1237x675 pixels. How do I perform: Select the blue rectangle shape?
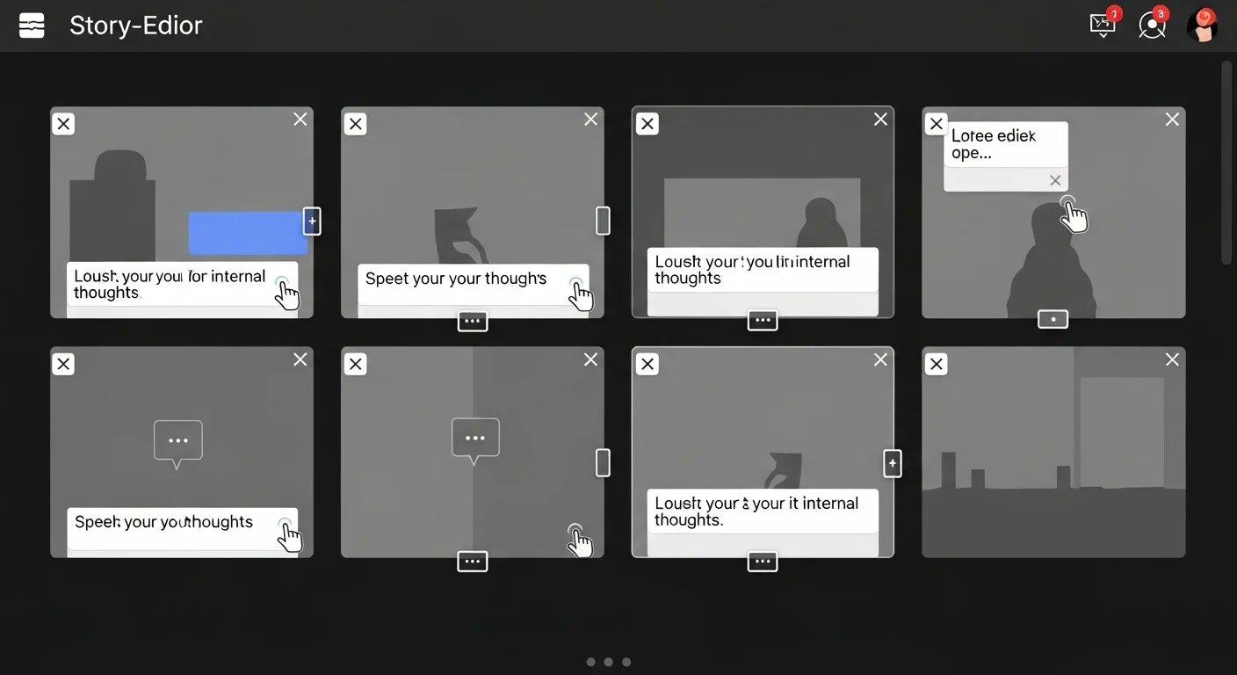[246, 233]
